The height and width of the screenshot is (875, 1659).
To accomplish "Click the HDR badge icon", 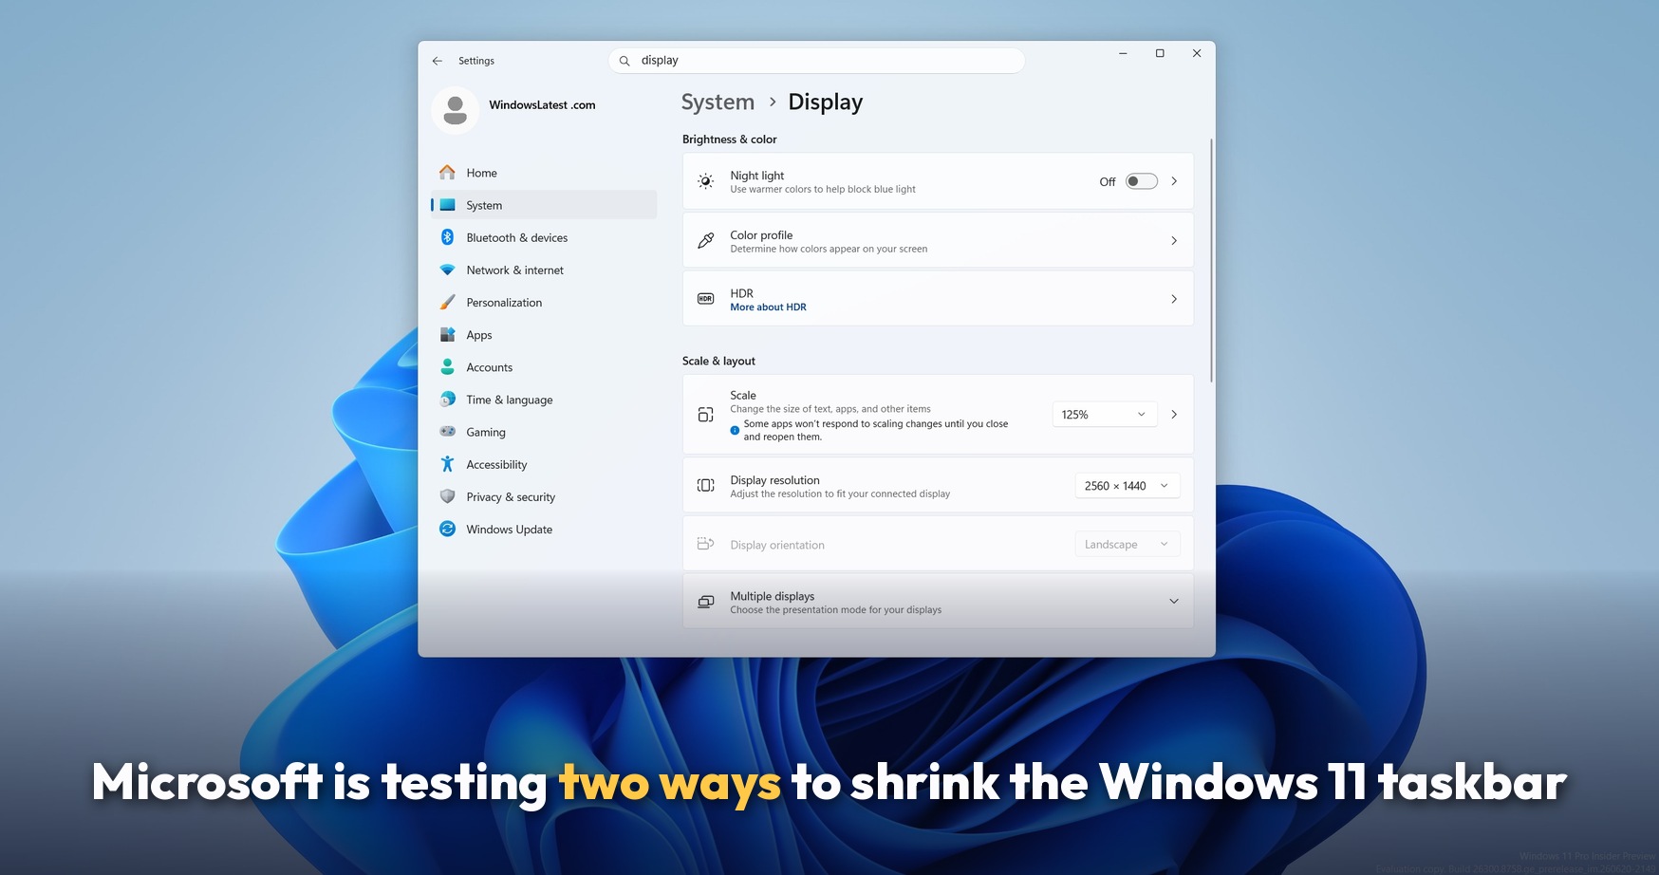I will click(x=705, y=299).
